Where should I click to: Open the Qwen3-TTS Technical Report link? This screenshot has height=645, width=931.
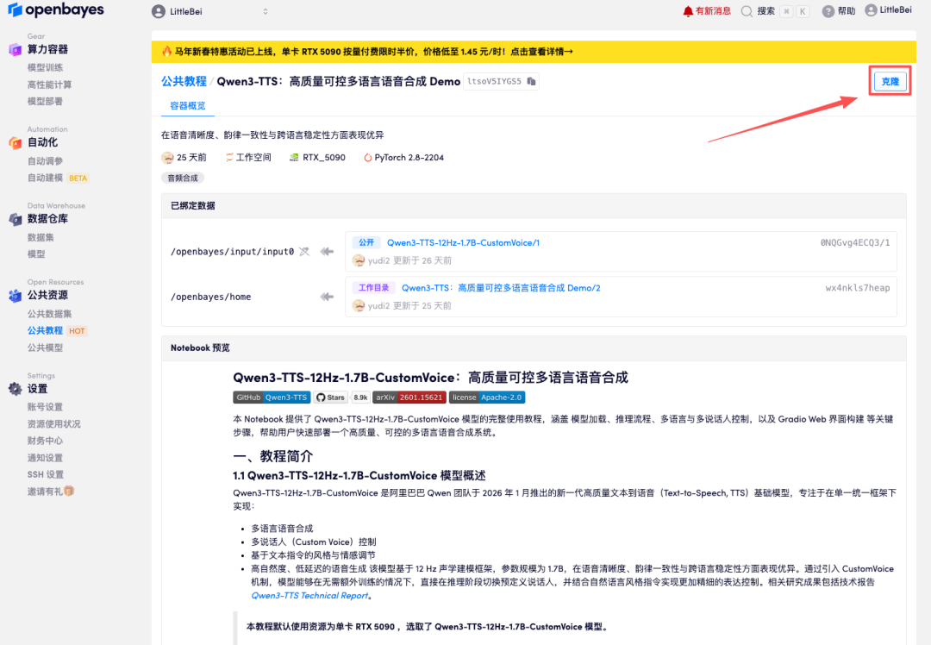(310, 596)
